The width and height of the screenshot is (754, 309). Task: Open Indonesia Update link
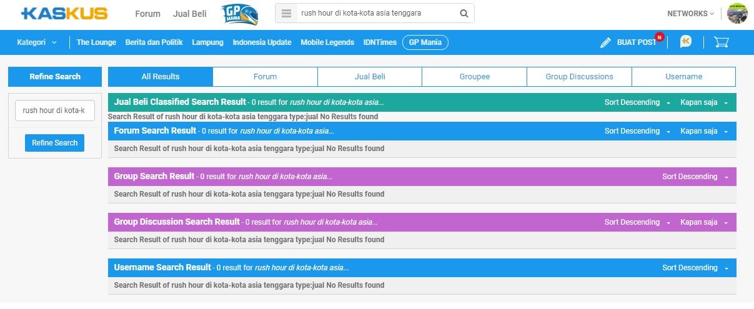[x=262, y=42]
